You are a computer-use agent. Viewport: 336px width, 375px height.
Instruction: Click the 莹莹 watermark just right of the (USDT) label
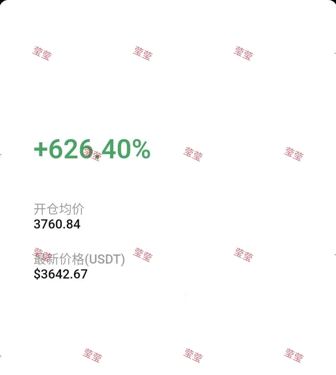[x=143, y=255]
